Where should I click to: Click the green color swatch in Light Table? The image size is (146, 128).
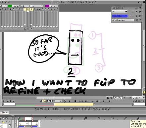click(10, 6)
